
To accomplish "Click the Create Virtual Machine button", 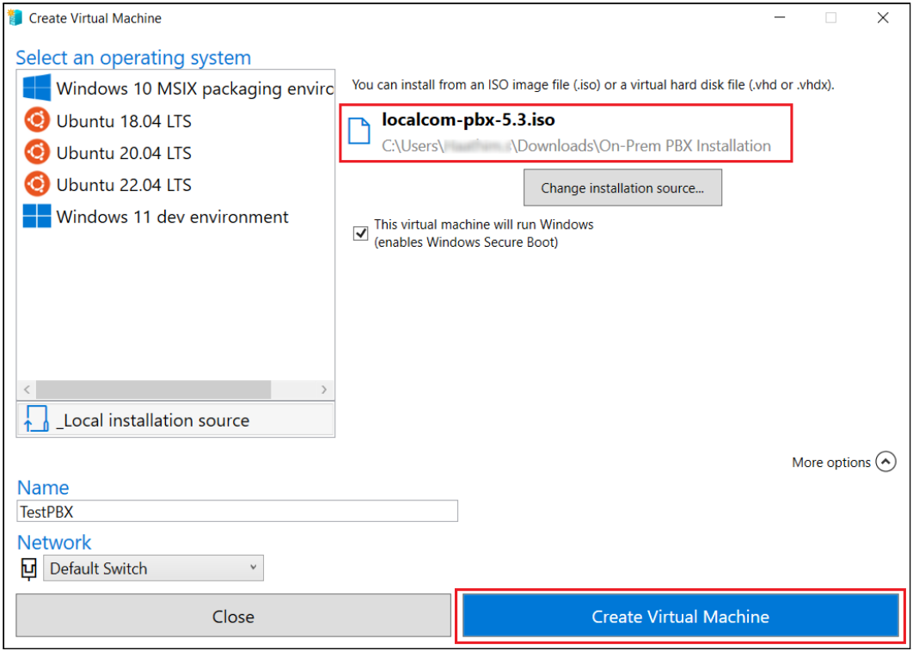I will 680,617.
